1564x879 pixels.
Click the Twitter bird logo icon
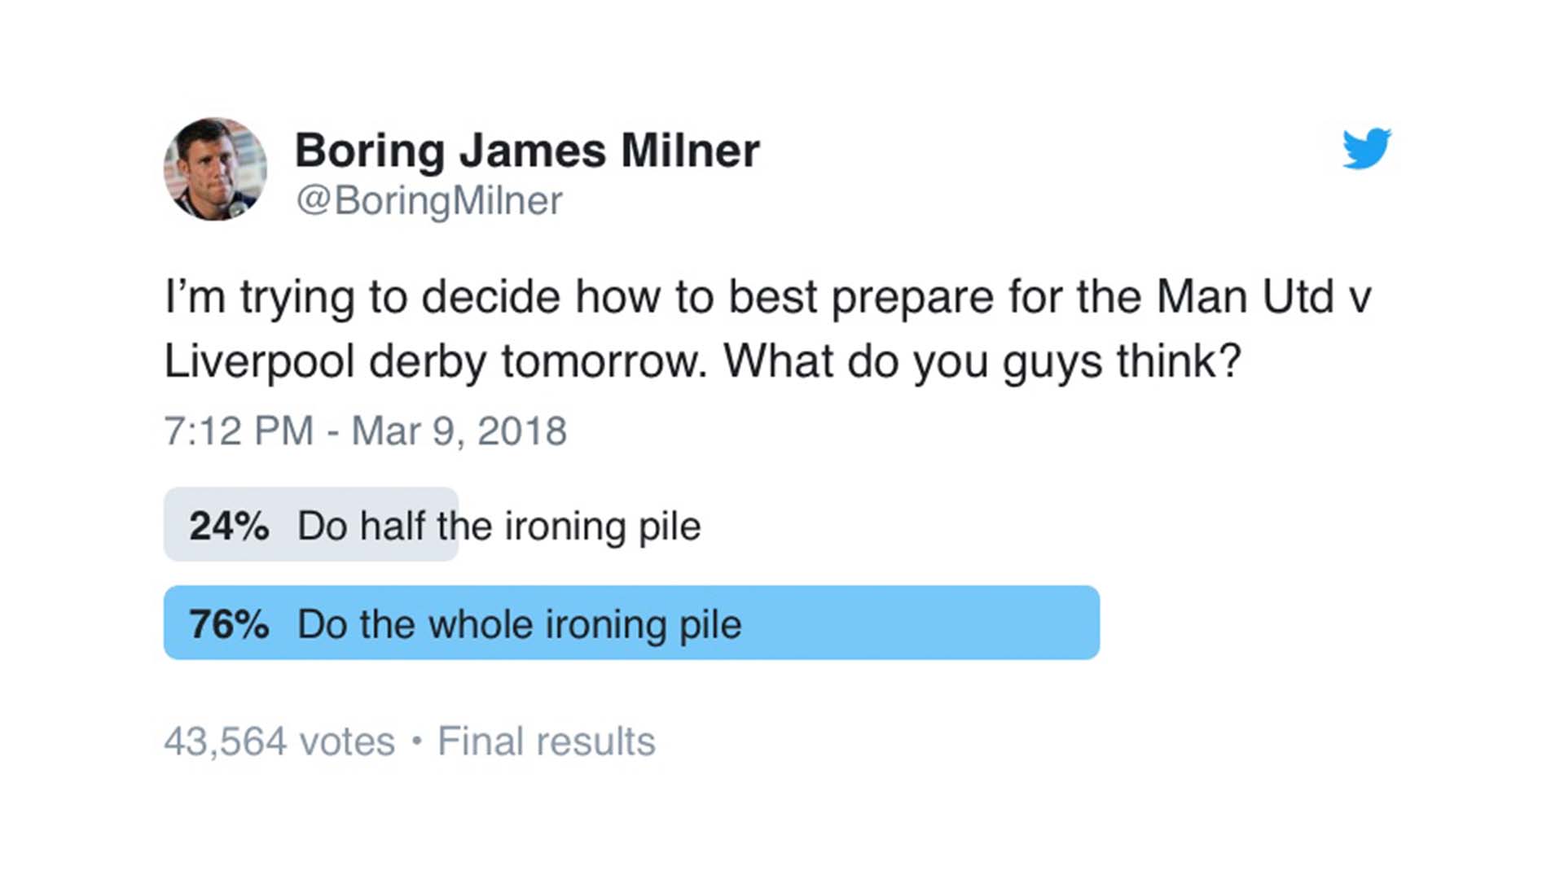pos(1367,148)
